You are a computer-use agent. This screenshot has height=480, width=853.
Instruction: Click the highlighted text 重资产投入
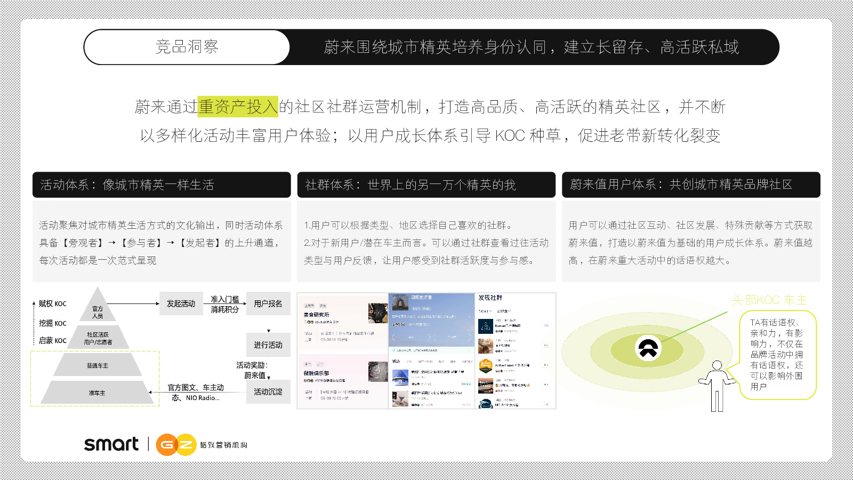[x=238, y=107]
